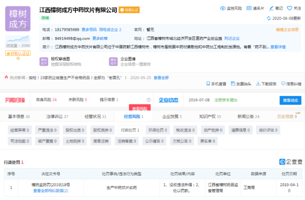The width and height of the screenshot is (305, 200).
Task: Click the 发票抬头 invoice icon
Action: point(233,84)
